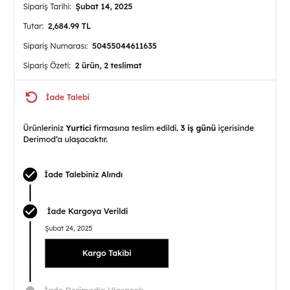Click the order number 50455044611635
This screenshot has width=290, height=290.
click(124, 46)
